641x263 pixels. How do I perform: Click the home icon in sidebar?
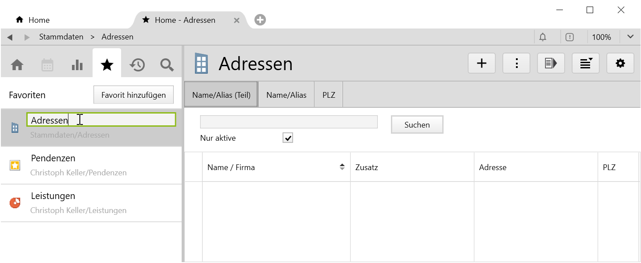click(17, 65)
